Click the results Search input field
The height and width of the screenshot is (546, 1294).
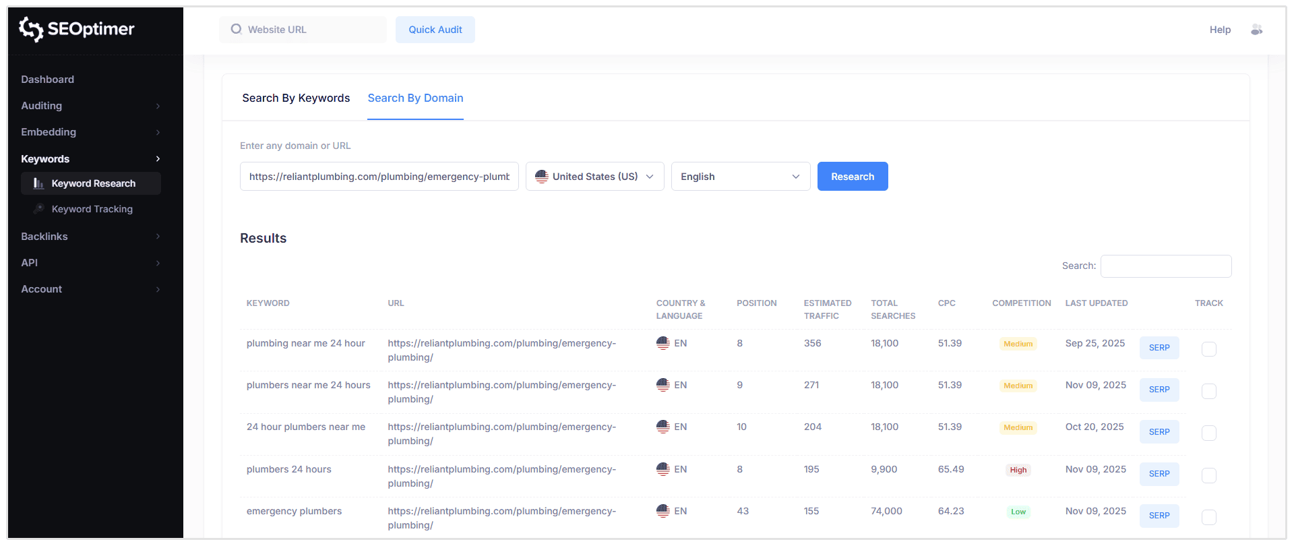point(1165,266)
